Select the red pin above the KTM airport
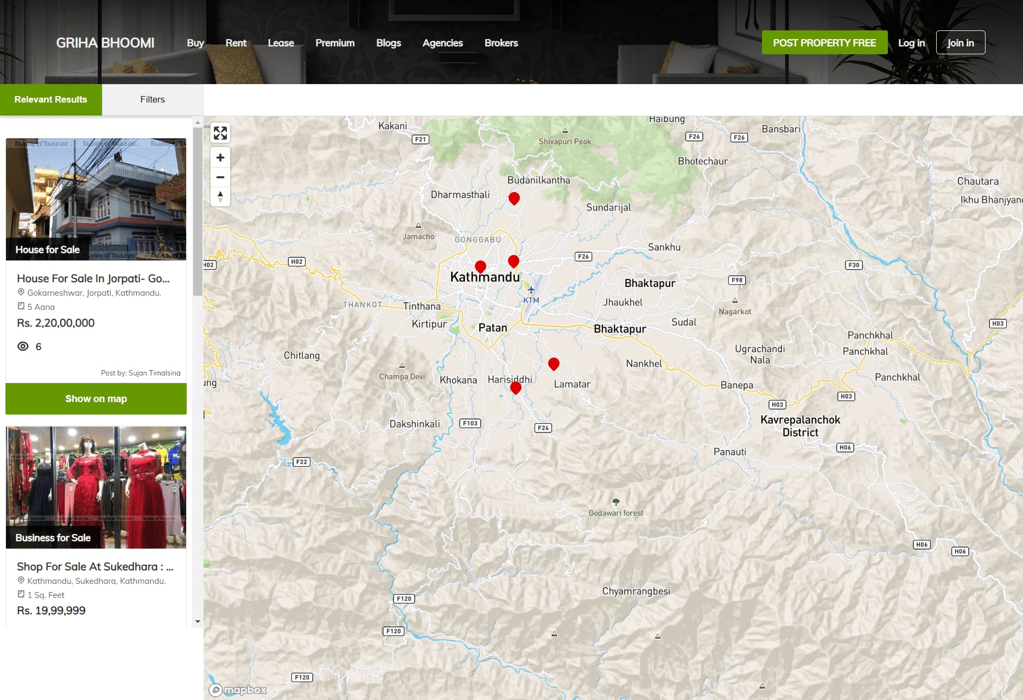The image size is (1023, 700). pos(513,262)
